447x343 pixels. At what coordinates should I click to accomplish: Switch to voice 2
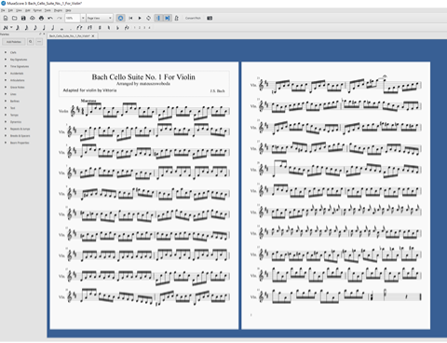tap(140, 28)
